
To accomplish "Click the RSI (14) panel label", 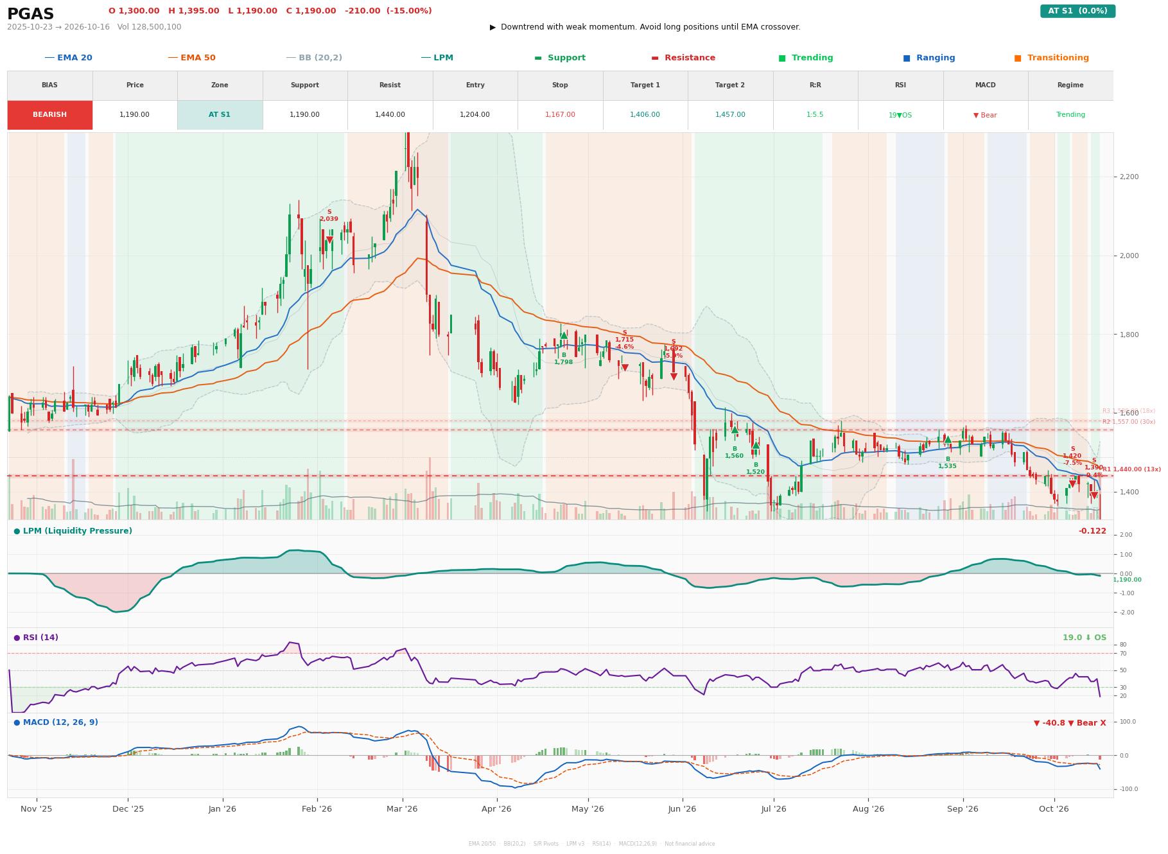I will pyautogui.click(x=36, y=638).
